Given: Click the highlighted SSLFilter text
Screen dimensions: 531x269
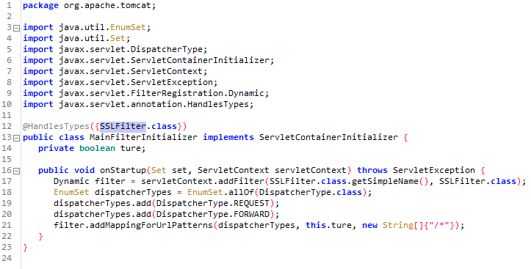Looking at the screenshot, I should click(x=123, y=126).
